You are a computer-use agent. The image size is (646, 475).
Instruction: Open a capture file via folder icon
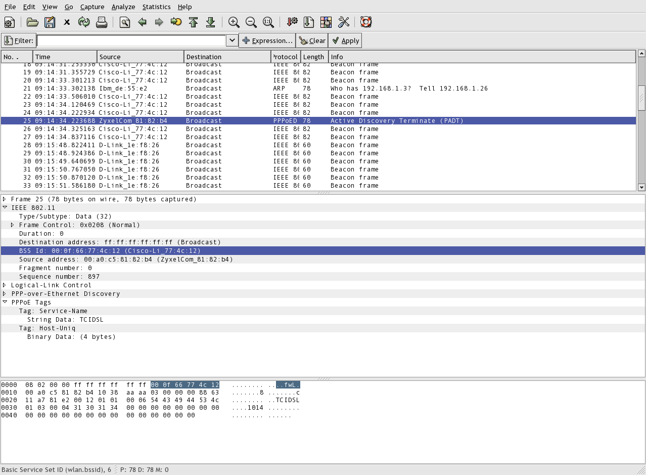coord(32,22)
